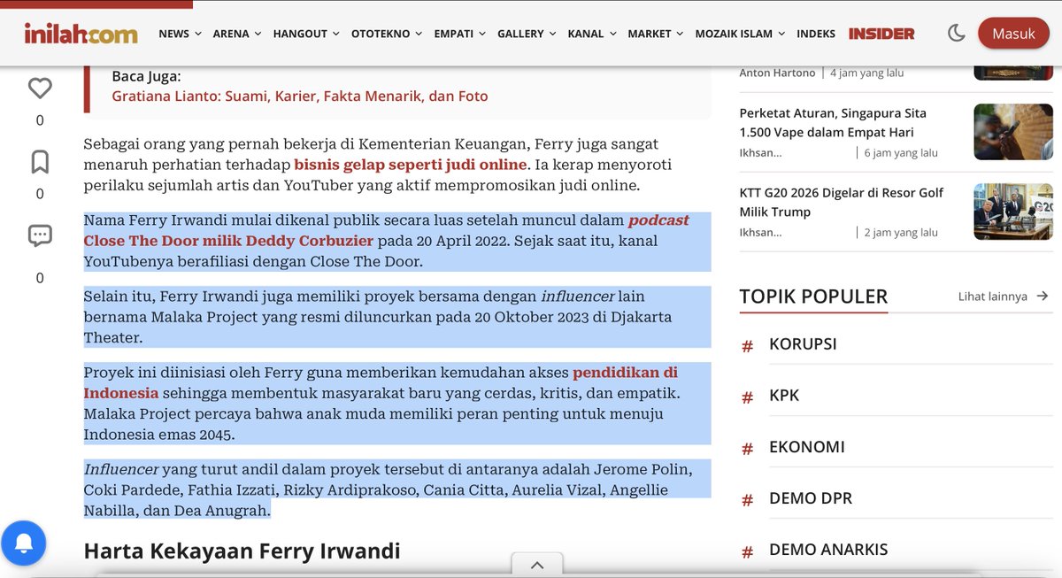Click the vape article thumbnail

tap(1013, 132)
